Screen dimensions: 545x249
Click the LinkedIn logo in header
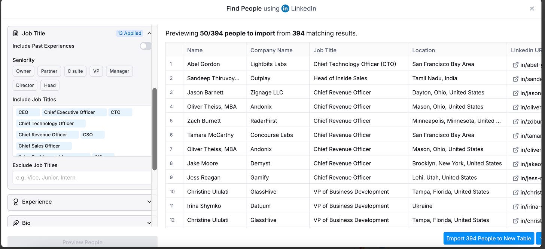coord(285,8)
